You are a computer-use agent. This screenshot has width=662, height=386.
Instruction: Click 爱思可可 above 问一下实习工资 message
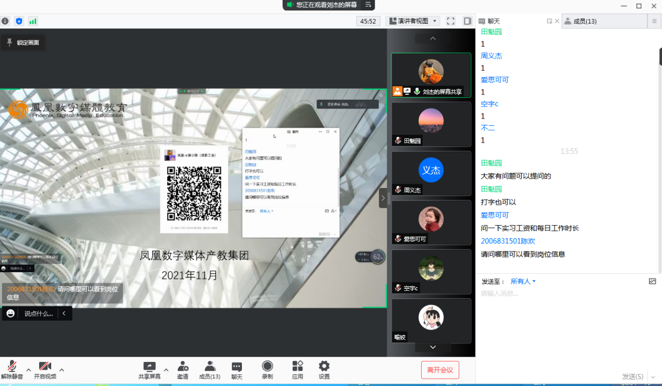tap(495, 215)
